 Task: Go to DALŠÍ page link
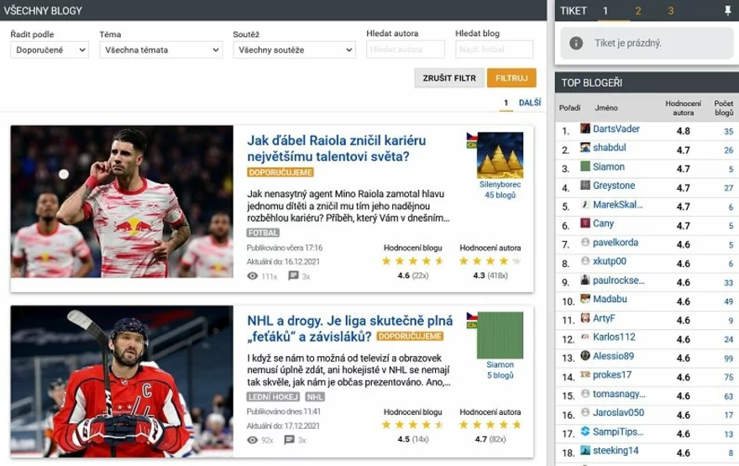click(x=530, y=102)
